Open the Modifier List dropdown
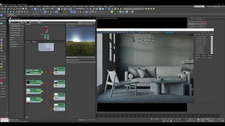 pos(197,24)
